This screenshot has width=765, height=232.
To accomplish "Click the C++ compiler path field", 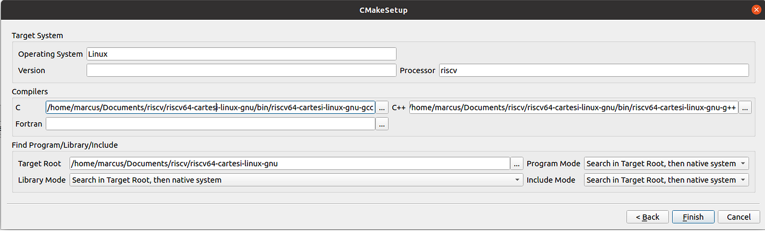I will click(574, 107).
